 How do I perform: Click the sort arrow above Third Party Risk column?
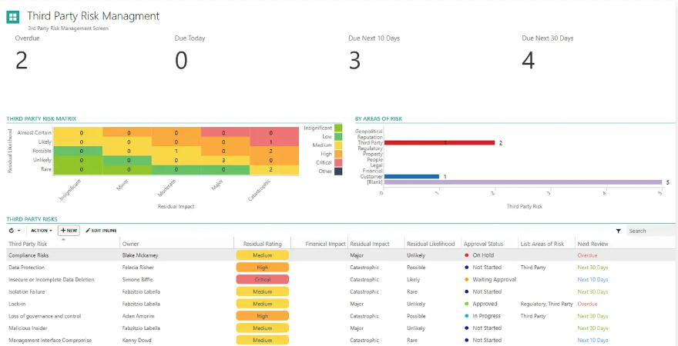tap(63, 239)
